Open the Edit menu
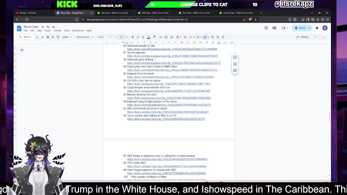The image size is (347, 195). point(32,31)
